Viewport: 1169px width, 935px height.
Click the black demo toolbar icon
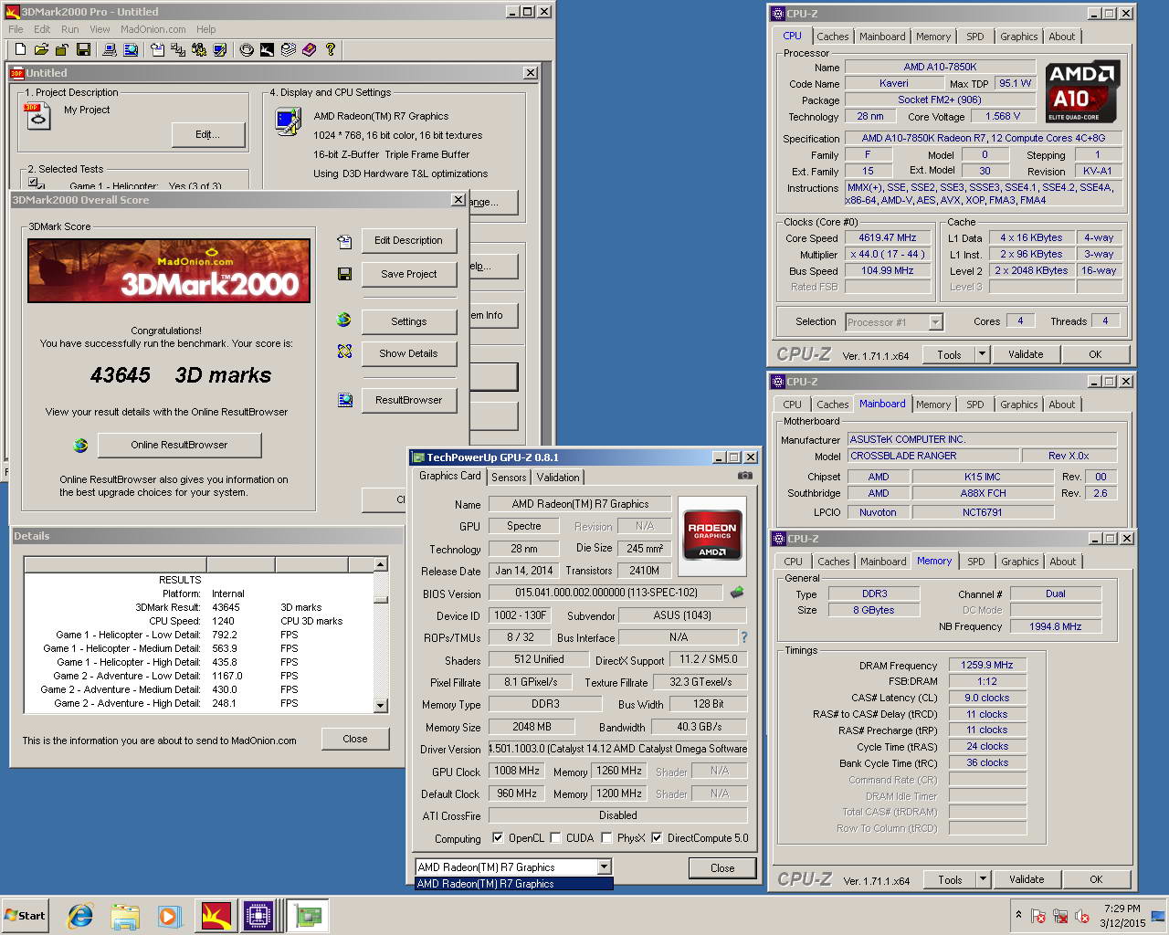[268, 49]
